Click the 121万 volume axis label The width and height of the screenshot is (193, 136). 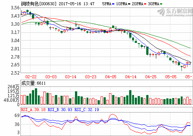tap(14, 96)
